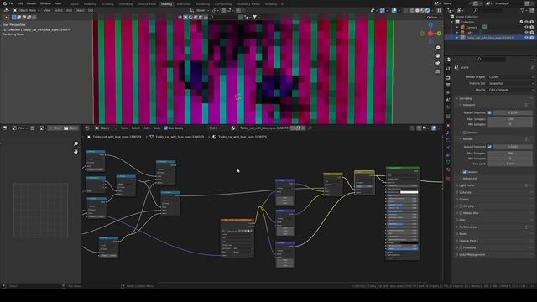Image resolution: width=537 pixels, height=302 pixels.
Task: Open the Device GPU Compute dropdown
Action: pyautogui.click(x=511, y=90)
